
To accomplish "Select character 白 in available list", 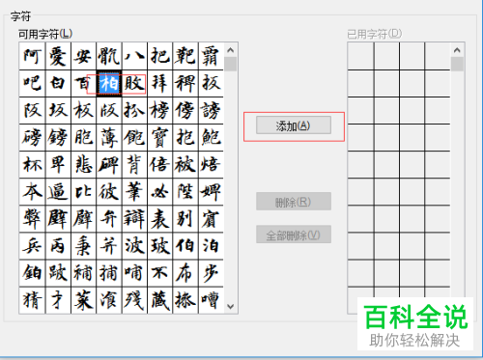I will click(x=58, y=84).
